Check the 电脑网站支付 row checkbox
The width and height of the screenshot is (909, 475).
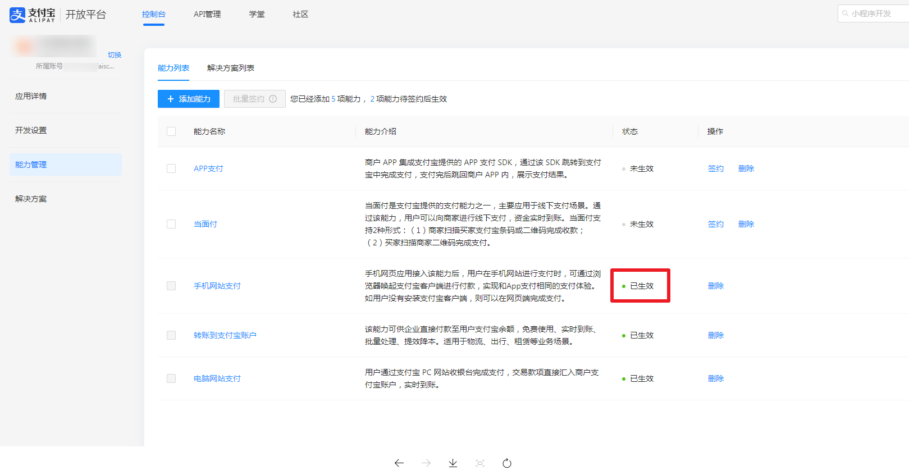tap(171, 378)
